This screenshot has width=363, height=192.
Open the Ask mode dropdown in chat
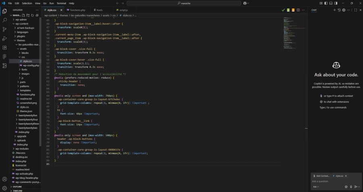point(316,187)
